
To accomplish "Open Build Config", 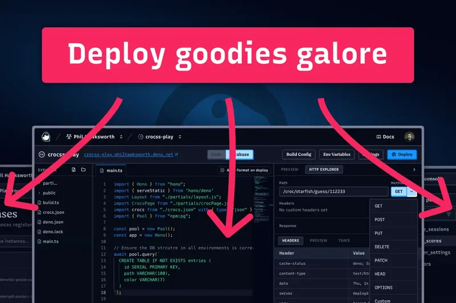I will (x=299, y=155).
